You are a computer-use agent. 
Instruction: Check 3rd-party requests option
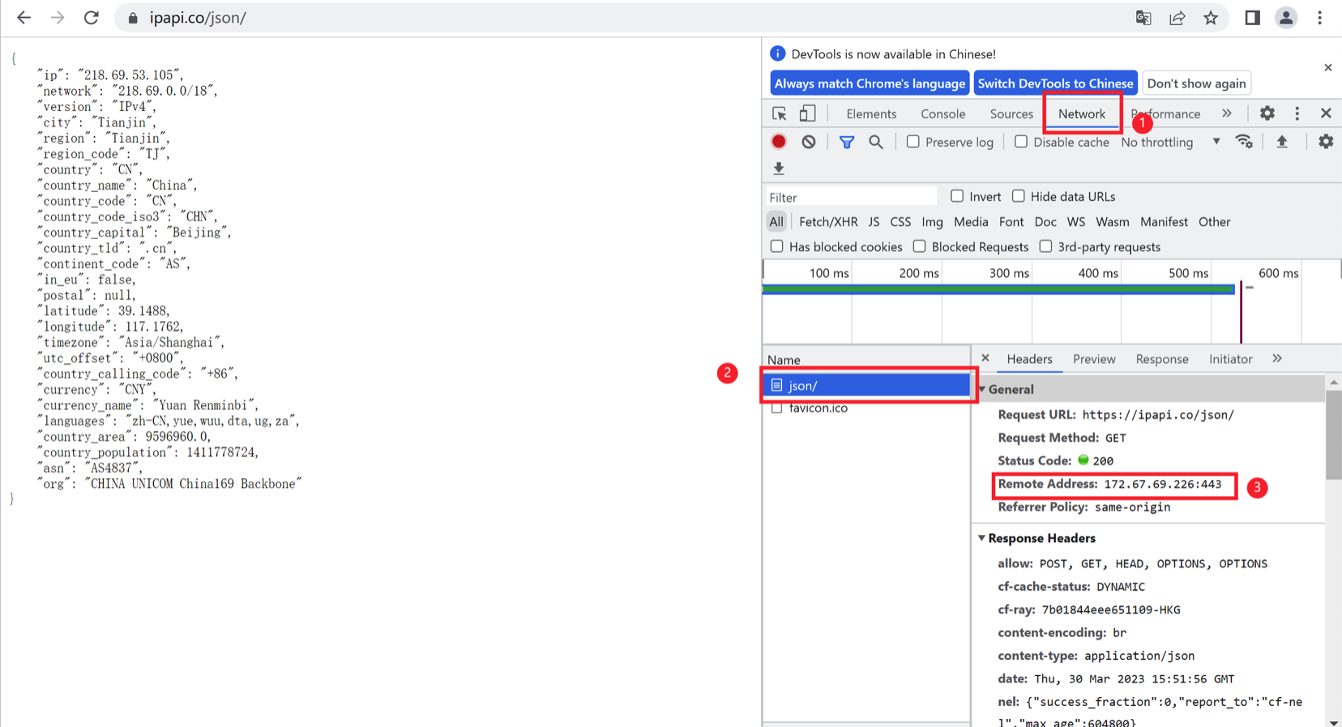point(1046,246)
